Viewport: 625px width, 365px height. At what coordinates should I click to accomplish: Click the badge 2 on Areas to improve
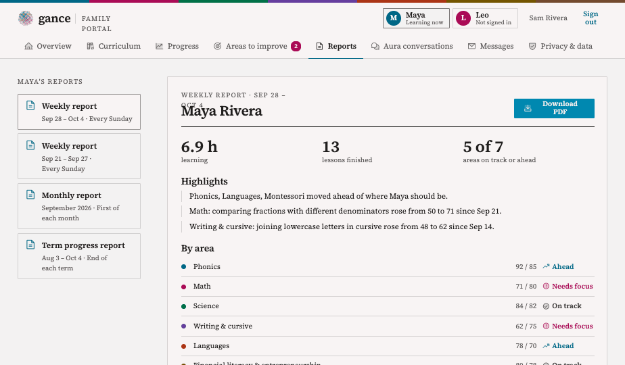(x=296, y=46)
